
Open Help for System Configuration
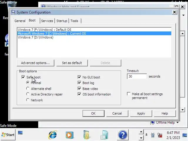point(165,113)
